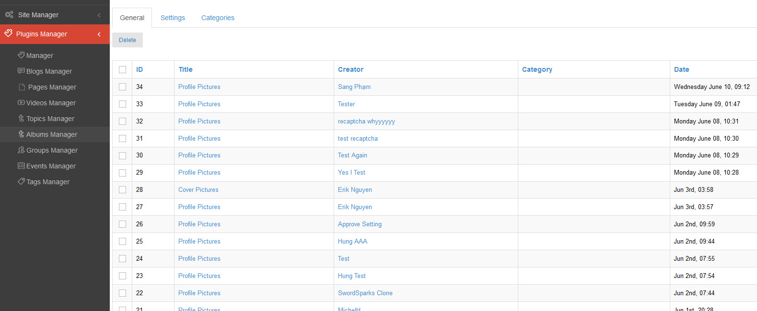
Task: Click the Events Manager calendar icon
Action: (21, 166)
